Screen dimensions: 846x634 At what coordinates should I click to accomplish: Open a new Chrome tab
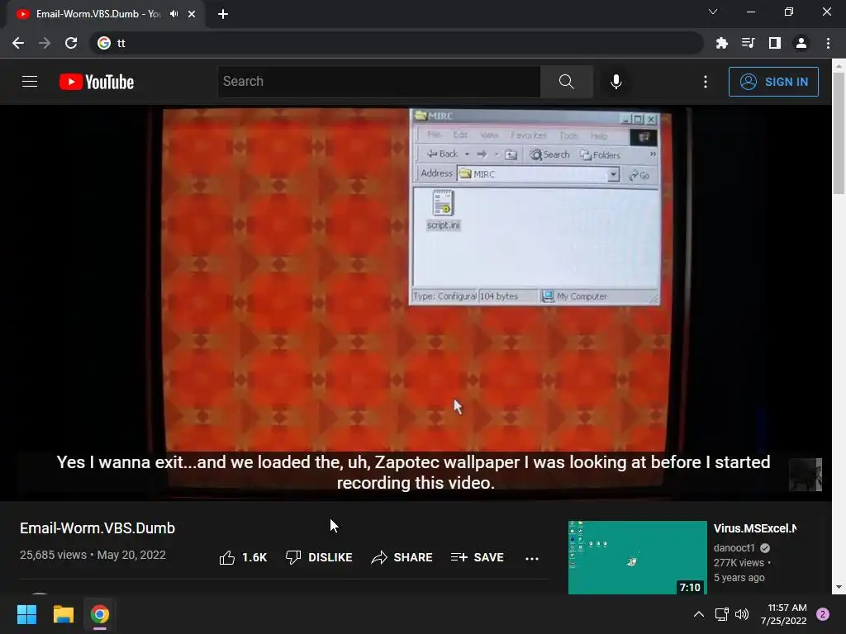point(223,14)
